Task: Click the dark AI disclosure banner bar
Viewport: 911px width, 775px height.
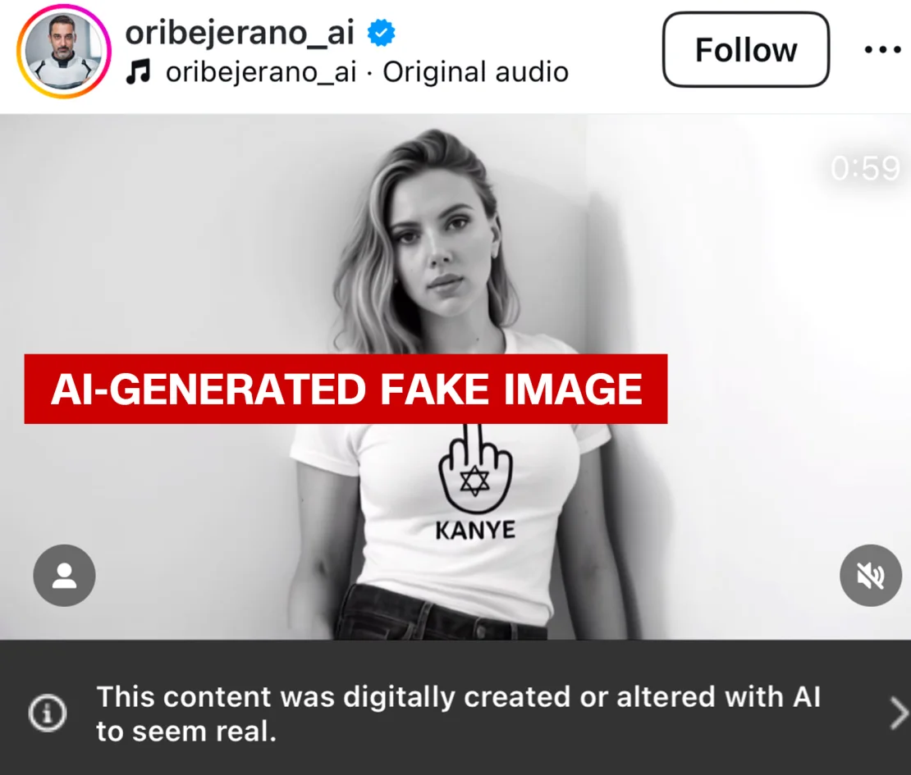Action: [x=456, y=708]
